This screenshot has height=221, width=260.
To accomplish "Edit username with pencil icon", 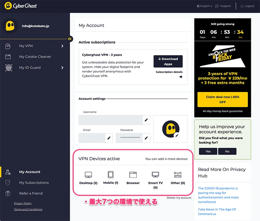I will [x=146, y=120].
